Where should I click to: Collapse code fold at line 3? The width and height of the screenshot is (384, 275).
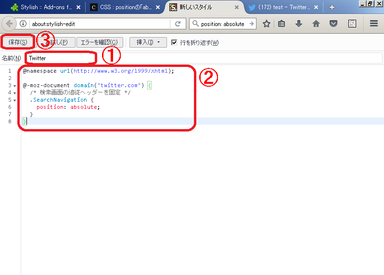[x=15, y=86]
